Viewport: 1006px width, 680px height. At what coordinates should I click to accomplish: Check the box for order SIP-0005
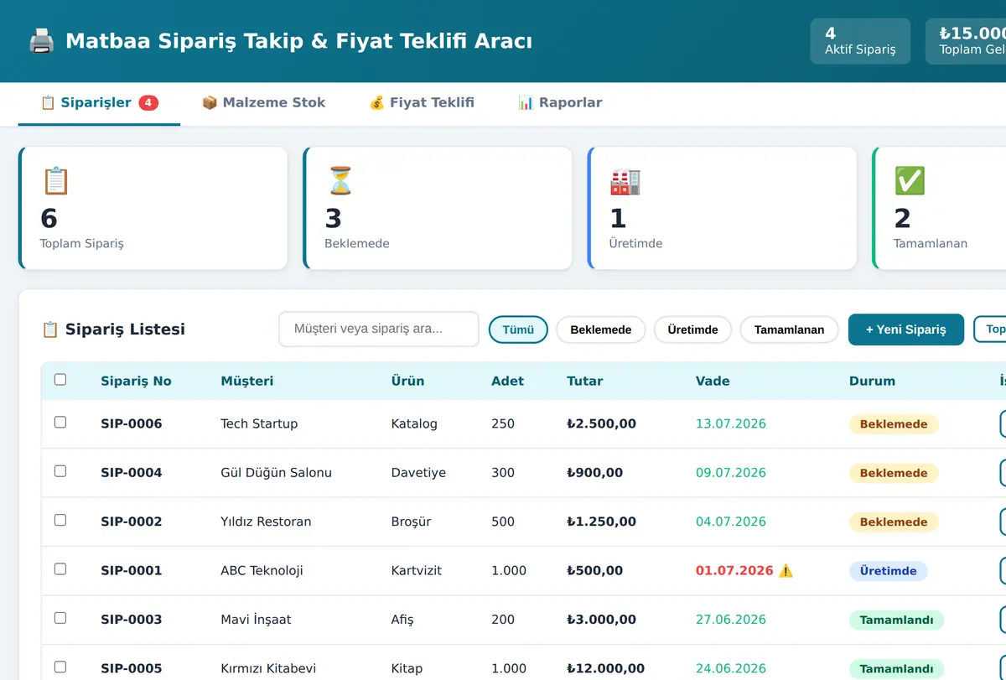tap(60, 667)
